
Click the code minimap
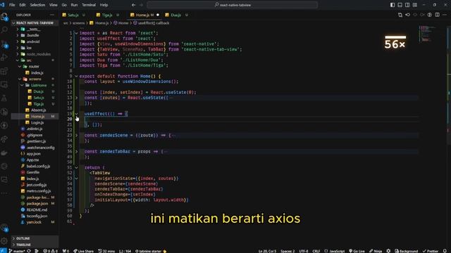coord(428,34)
